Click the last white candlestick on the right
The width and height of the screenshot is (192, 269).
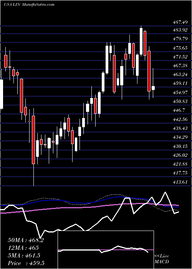click(153, 88)
